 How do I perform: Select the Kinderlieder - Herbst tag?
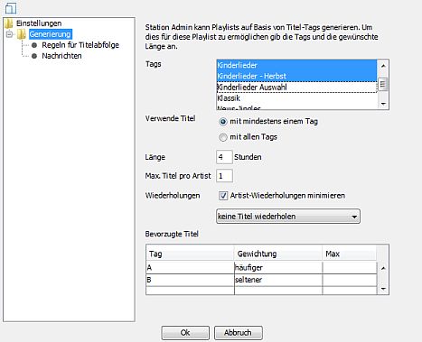coord(296,76)
